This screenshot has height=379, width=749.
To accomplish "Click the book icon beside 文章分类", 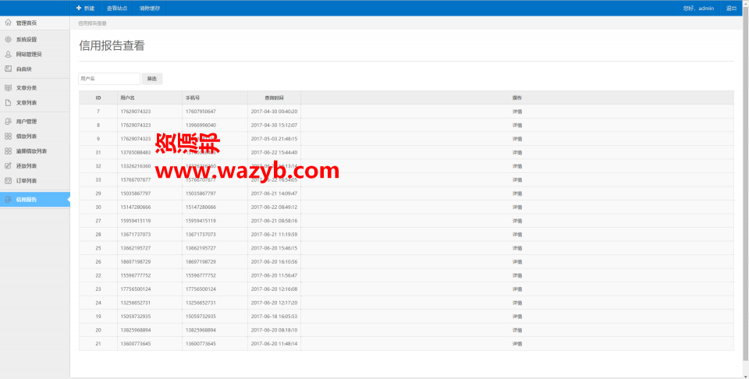I will [x=8, y=88].
